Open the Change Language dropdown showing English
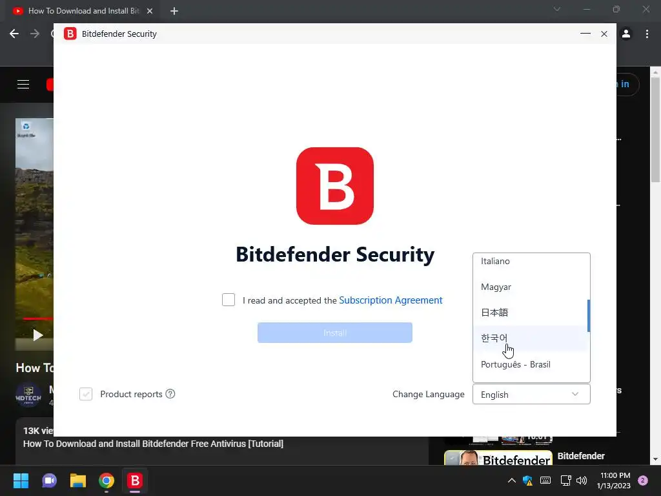Image resolution: width=661 pixels, height=496 pixels. click(531, 395)
